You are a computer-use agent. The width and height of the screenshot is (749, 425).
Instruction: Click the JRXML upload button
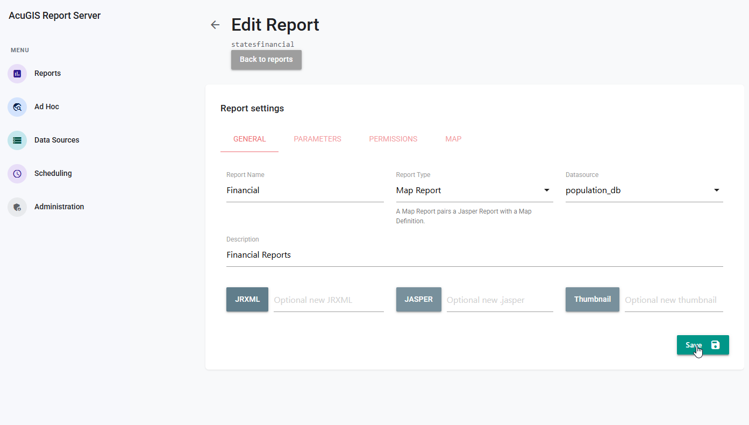click(247, 300)
